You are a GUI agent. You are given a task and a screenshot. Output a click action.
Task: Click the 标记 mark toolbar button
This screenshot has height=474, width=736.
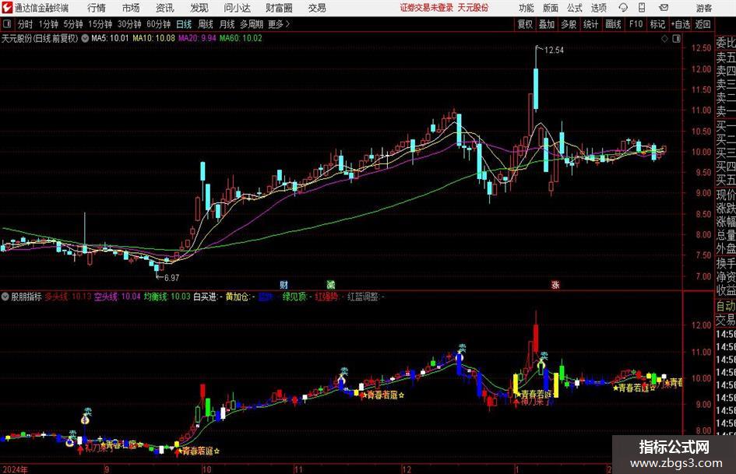(x=657, y=24)
